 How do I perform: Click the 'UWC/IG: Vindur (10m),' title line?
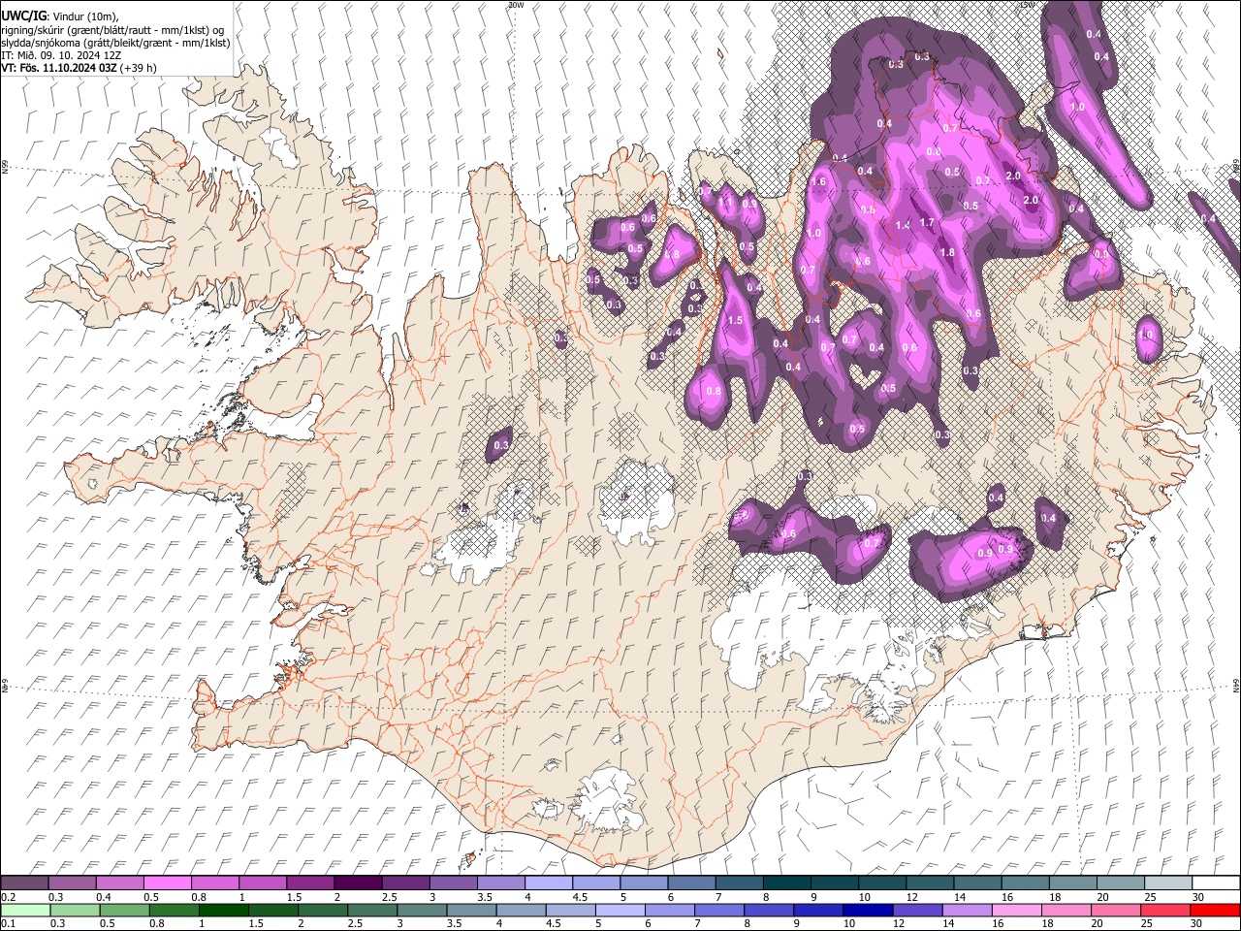60,16
